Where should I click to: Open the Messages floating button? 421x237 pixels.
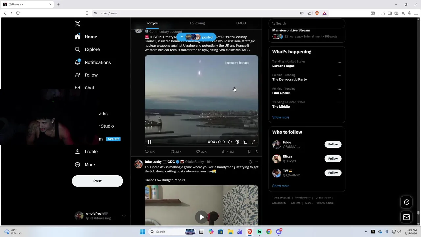tap(407, 217)
